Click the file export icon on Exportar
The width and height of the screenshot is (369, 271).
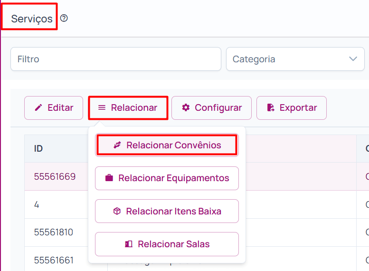pos(271,107)
